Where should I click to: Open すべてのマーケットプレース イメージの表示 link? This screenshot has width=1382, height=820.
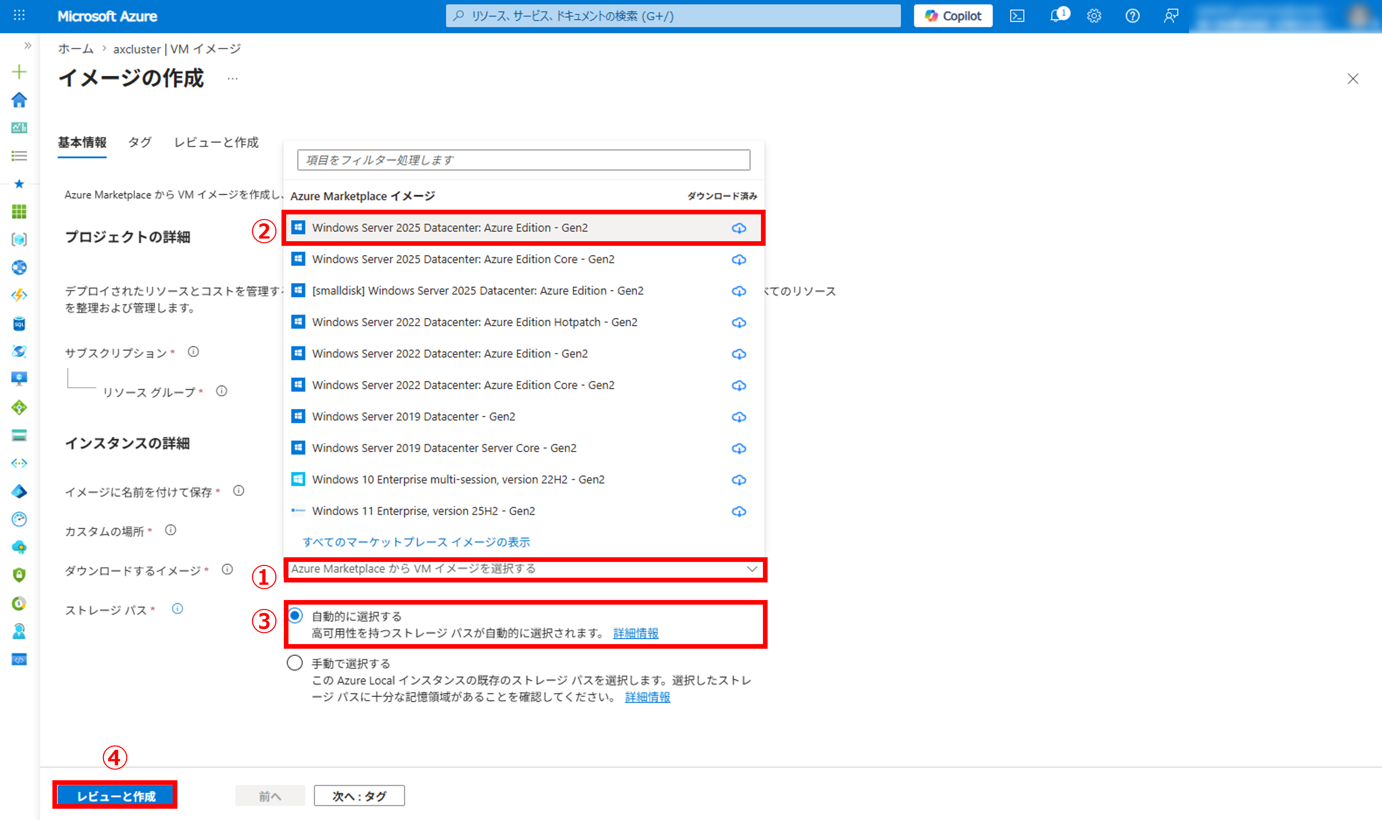416,542
